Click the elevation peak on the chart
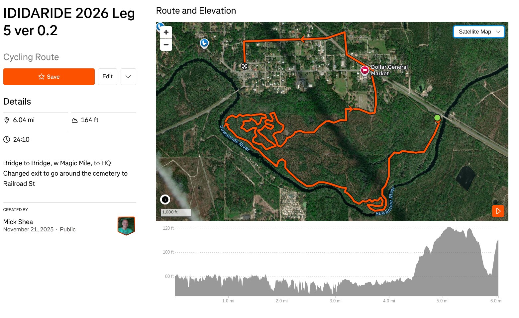The width and height of the screenshot is (519, 318). [450, 228]
